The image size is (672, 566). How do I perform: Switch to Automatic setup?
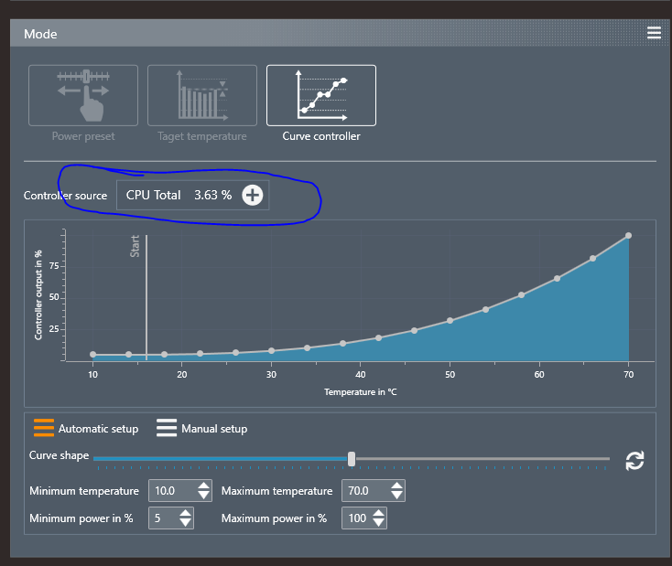tap(86, 428)
